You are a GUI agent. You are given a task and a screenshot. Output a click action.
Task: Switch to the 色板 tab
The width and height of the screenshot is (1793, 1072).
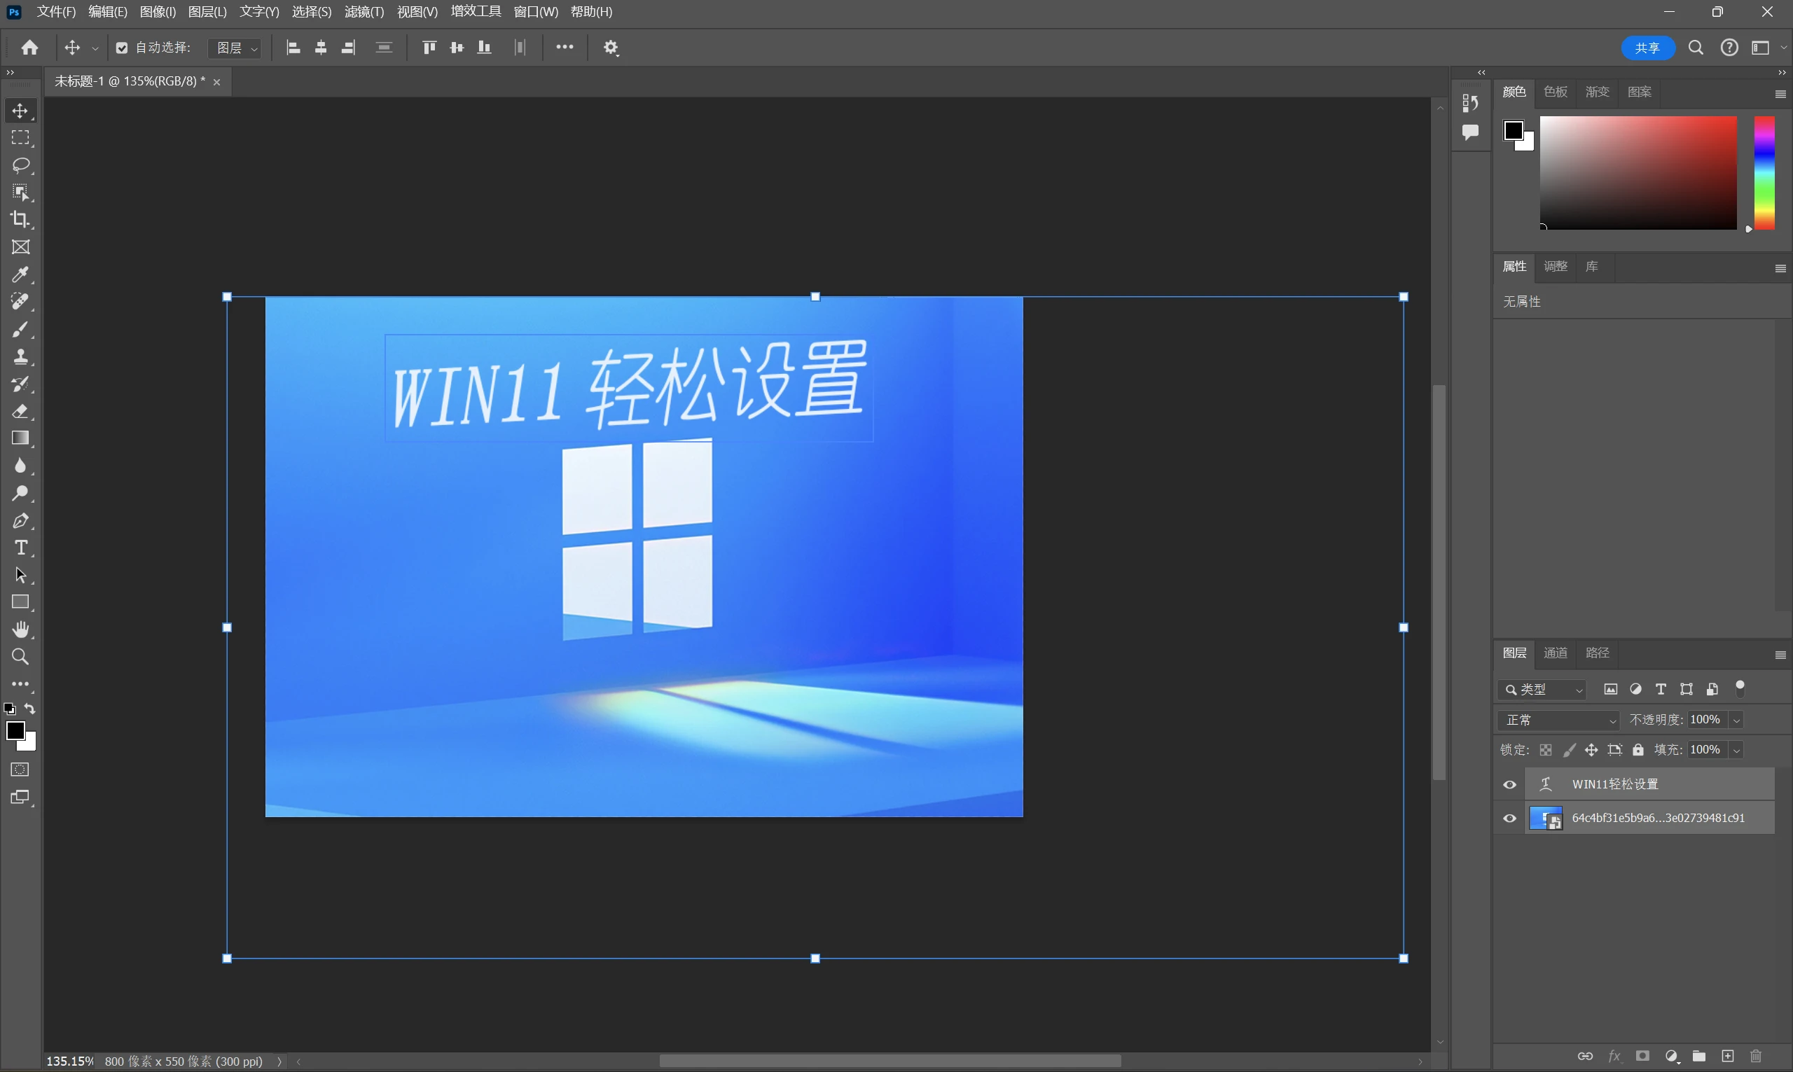1555,92
